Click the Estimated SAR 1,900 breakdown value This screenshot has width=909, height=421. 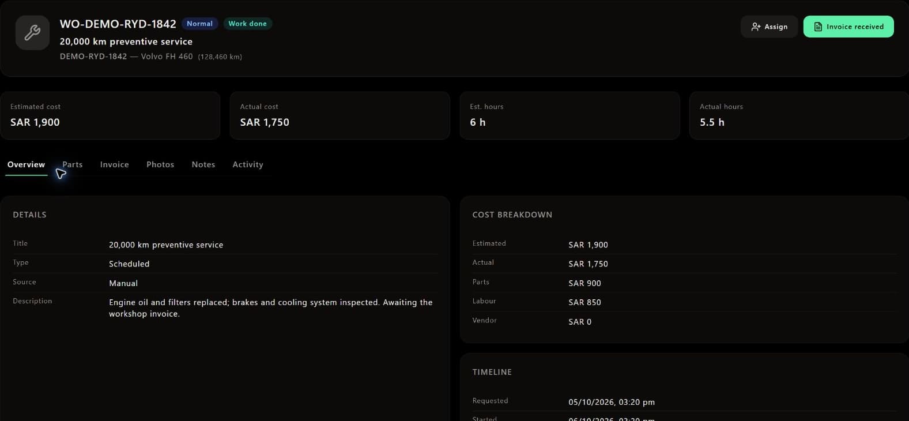[x=588, y=245]
